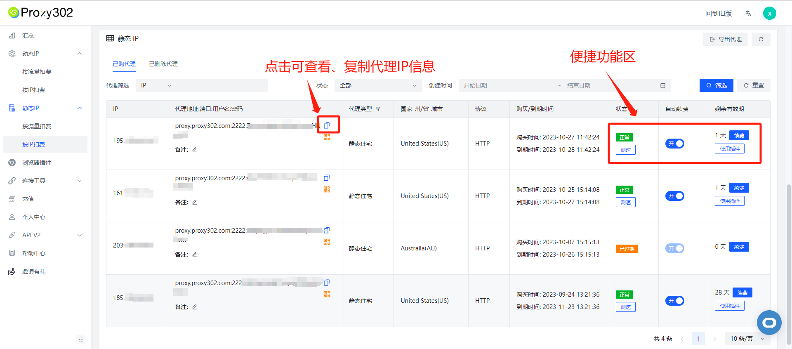The image size is (792, 349).
Task: Switch to the 已删除代理 tab
Action: point(163,64)
